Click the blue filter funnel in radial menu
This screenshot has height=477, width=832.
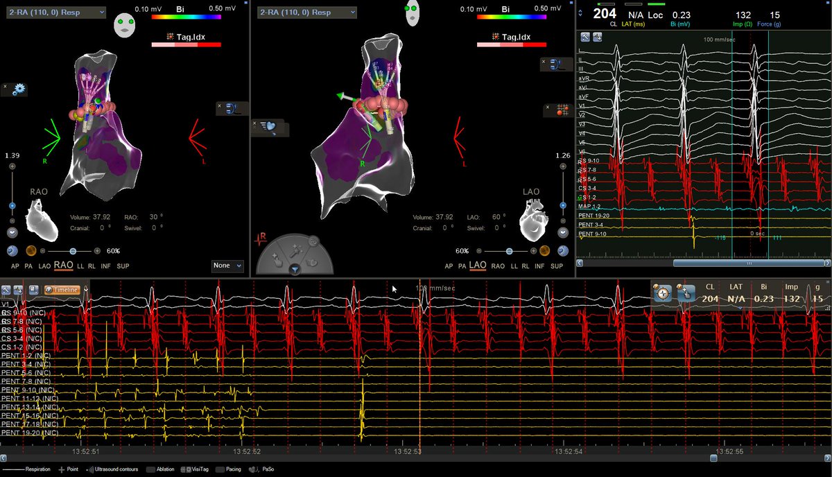[295, 269]
